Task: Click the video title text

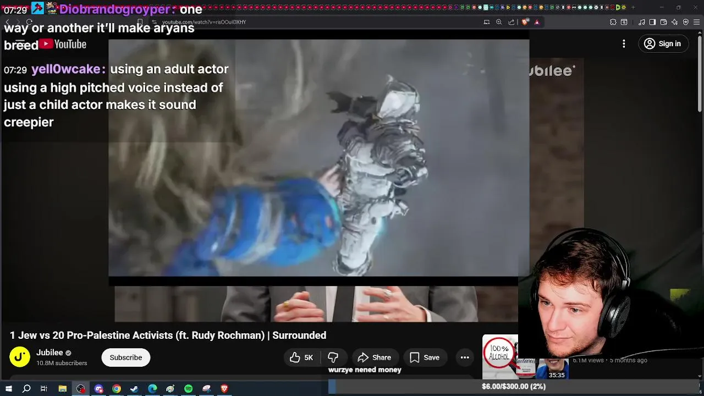Action: point(168,335)
